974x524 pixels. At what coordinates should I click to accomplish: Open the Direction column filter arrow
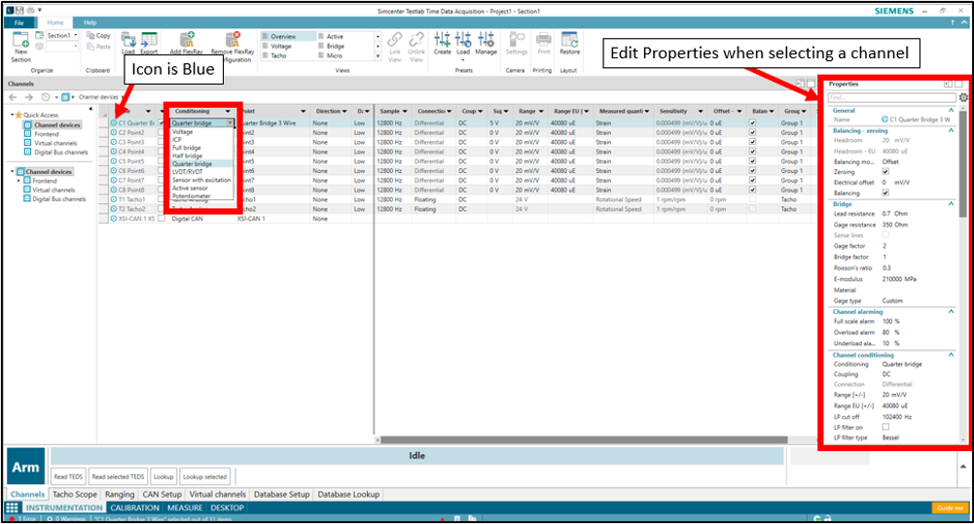click(x=344, y=111)
